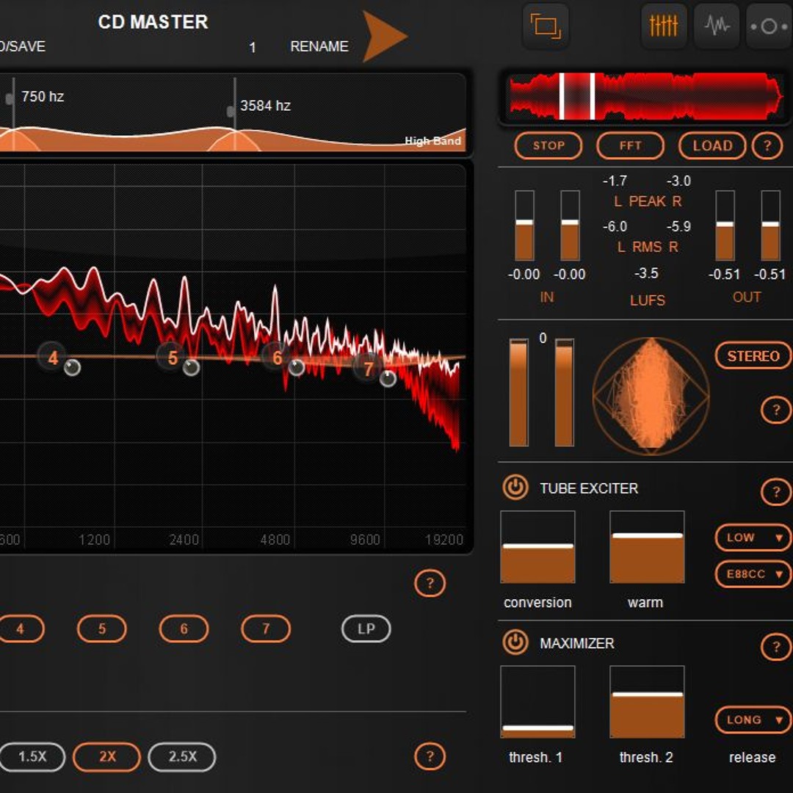Open the LOW dropdown in Tube Exciter
793x793 pixels.
(x=752, y=537)
